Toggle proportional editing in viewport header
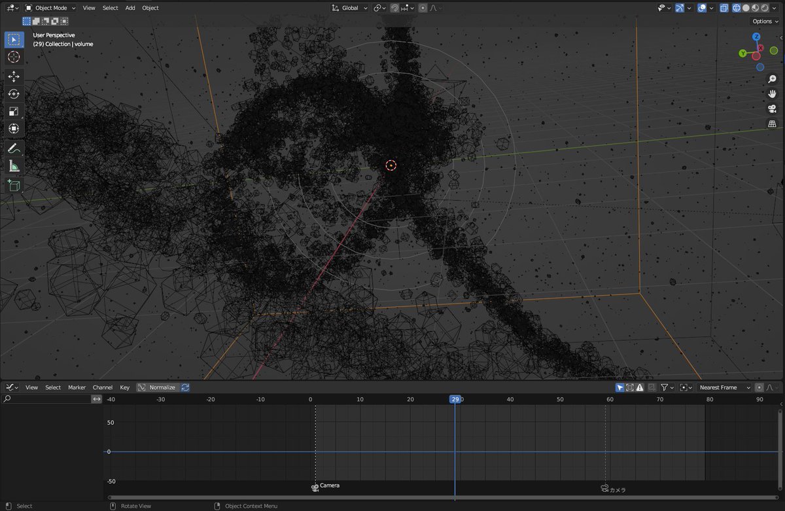 (423, 8)
